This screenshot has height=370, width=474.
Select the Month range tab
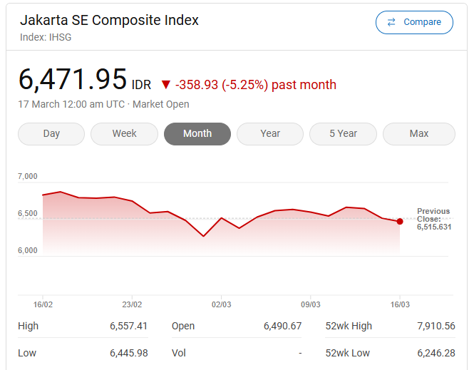(x=197, y=133)
